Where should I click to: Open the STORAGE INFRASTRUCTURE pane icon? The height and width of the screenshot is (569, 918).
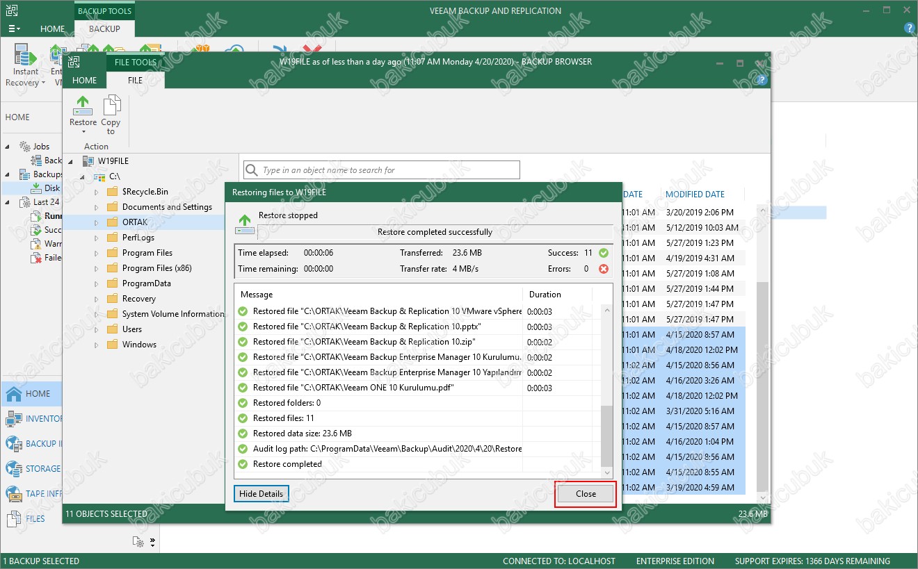[x=14, y=469]
